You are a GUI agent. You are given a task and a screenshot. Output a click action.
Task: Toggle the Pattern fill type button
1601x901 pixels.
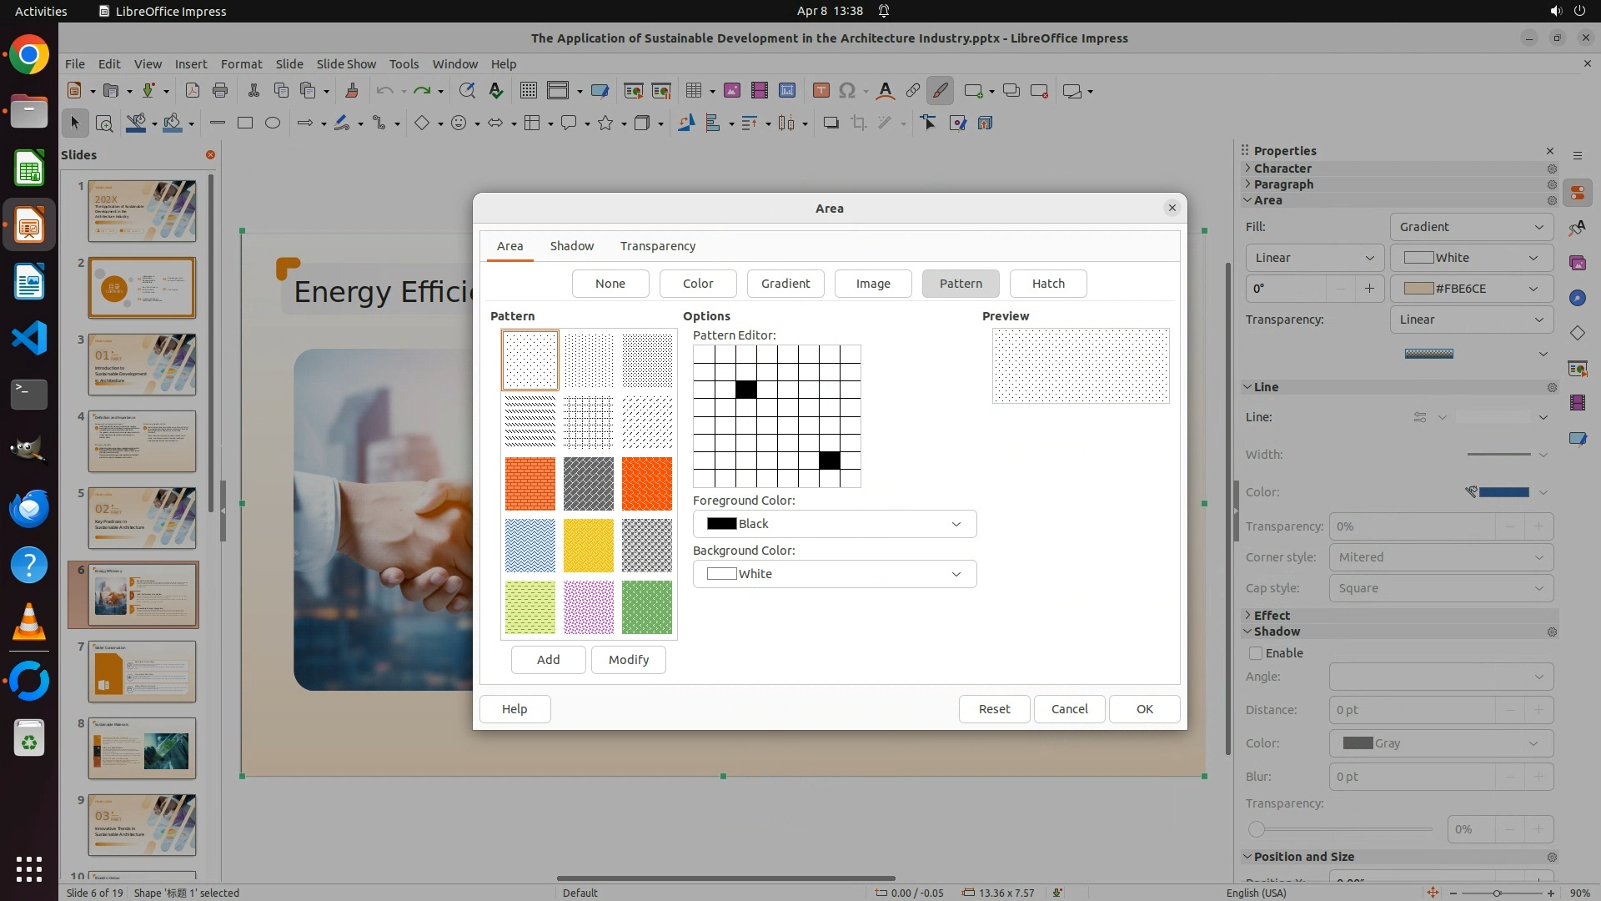point(961,284)
